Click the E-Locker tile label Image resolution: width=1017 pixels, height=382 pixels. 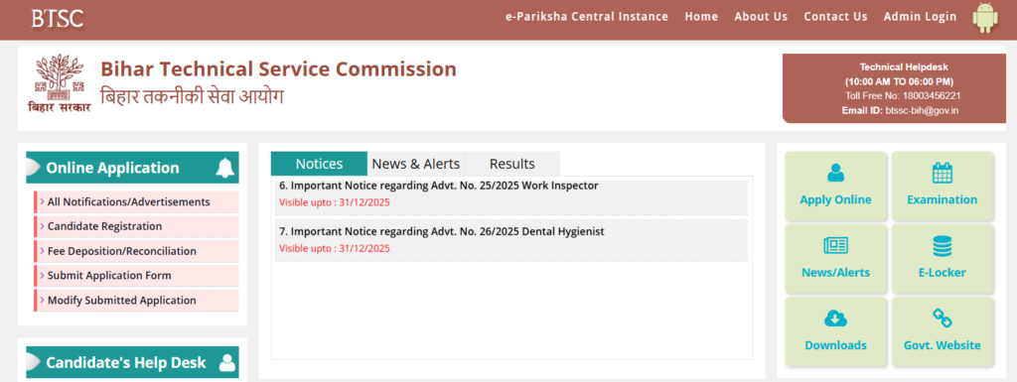942,273
